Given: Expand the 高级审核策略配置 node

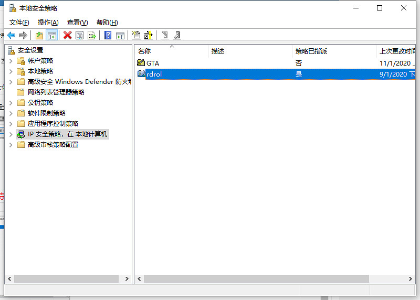Looking at the screenshot, I should click(x=12, y=145).
